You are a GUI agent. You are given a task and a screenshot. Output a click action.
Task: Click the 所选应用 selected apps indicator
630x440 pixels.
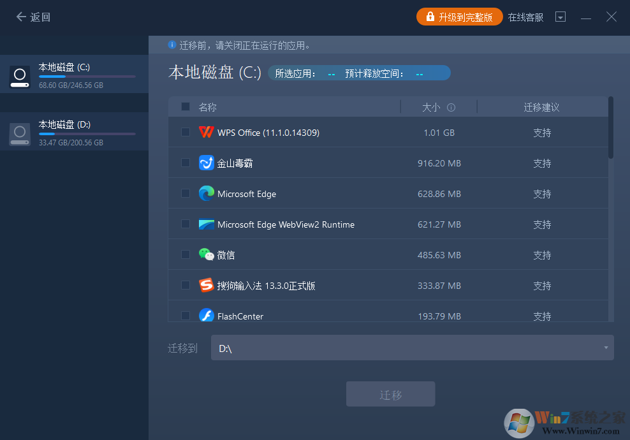(305, 73)
